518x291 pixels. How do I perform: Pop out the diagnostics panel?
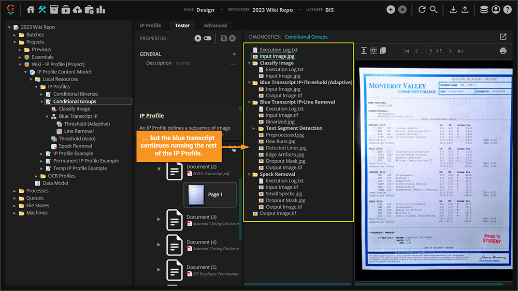click(502, 37)
